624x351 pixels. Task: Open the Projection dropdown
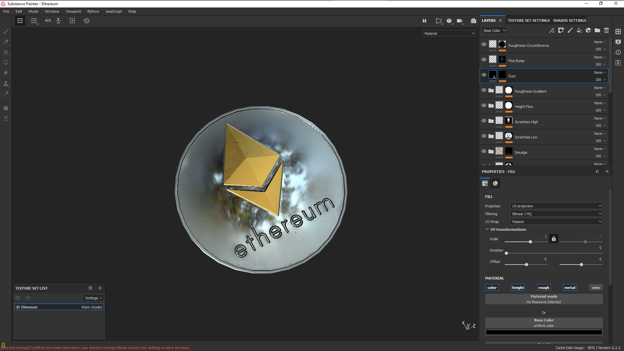click(556, 206)
